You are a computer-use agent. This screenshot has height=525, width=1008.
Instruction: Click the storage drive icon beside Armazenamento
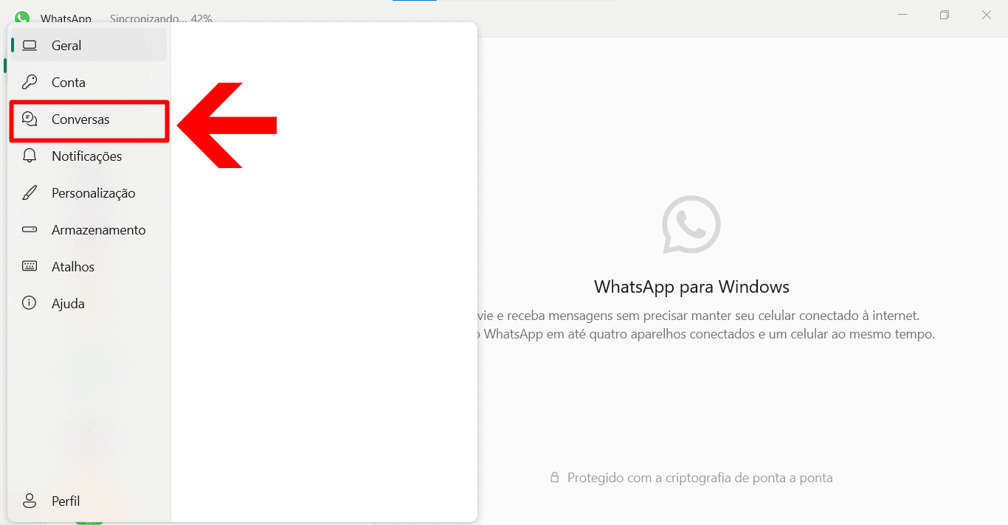pyautogui.click(x=30, y=230)
